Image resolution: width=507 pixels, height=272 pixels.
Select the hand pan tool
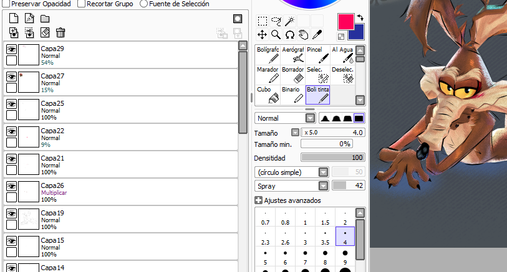click(303, 34)
